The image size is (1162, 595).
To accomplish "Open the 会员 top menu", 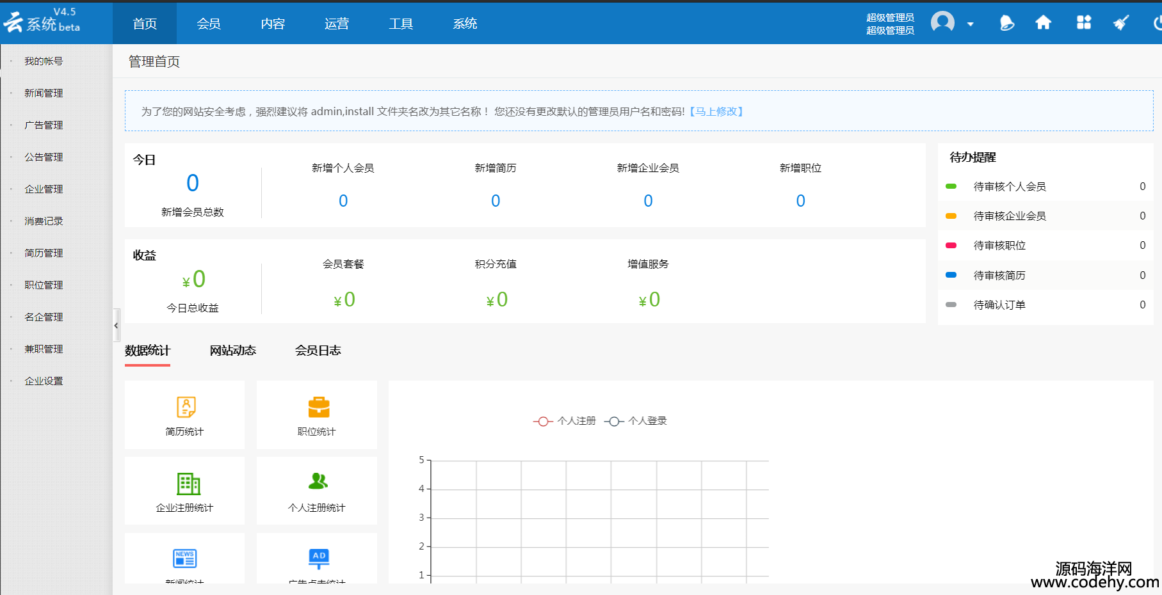I will 209,24.
